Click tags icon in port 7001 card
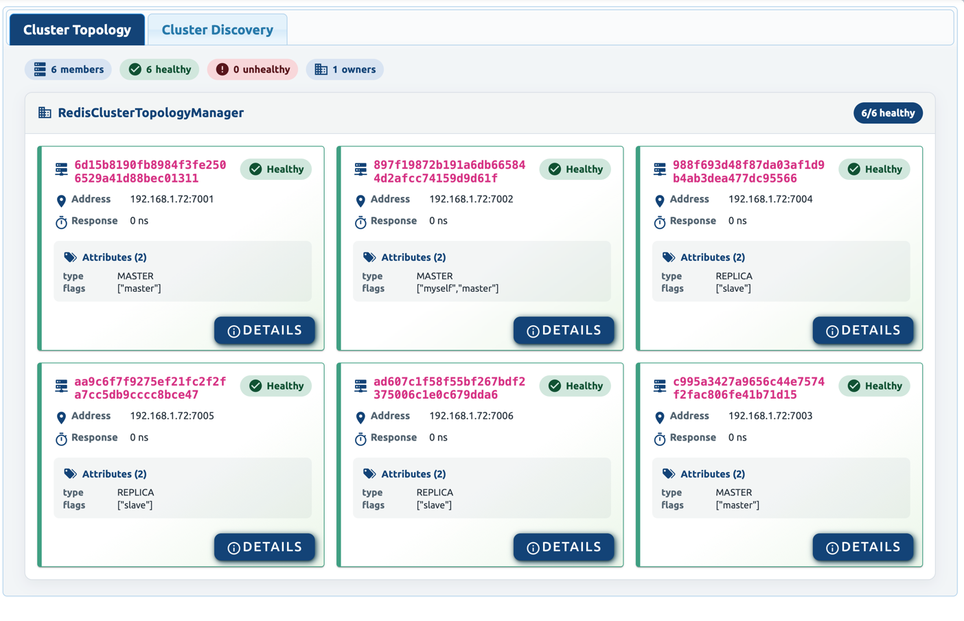Viewport: 964px width, 621px height. pyautogui.click(x=70, y=257)
